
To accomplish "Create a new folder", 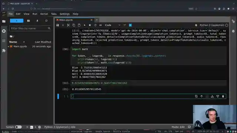I will (x=29, y=21).
